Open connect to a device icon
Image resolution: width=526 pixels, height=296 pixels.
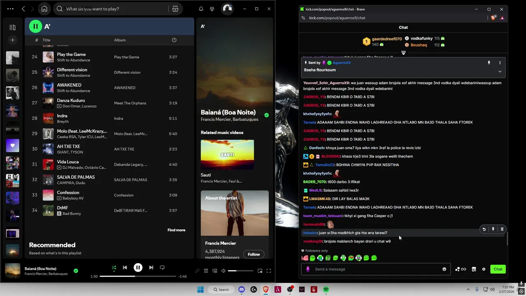point(215,271)
